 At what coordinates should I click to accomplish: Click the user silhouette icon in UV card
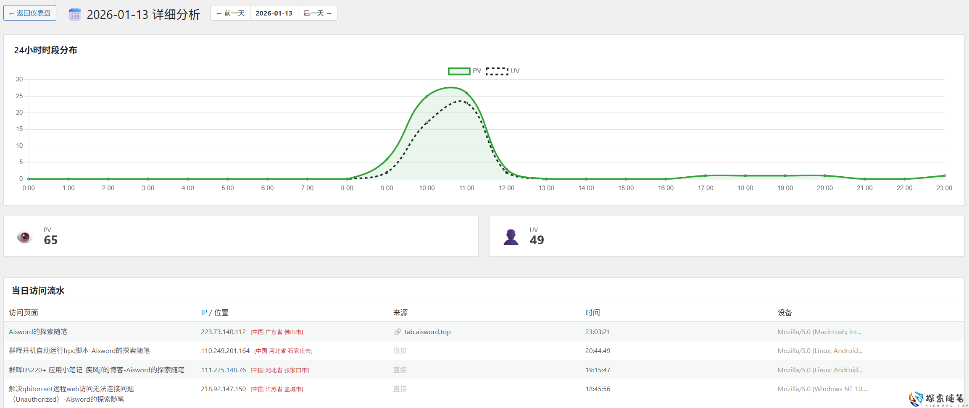511,237
